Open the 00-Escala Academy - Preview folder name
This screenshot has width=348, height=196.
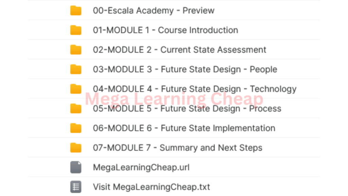pyautogui.click(x=154, y=11)
